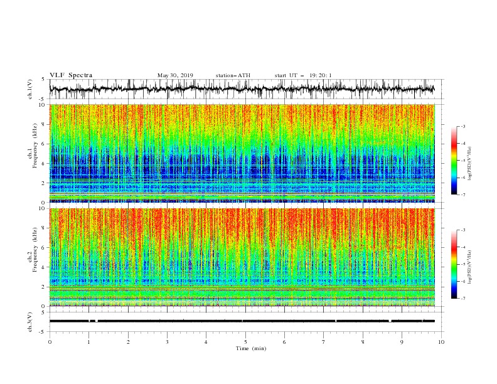Viewport: 497px width, 384px height.
Task: Click the time axis tick label '10'
Action: click(x=441, y=342)
